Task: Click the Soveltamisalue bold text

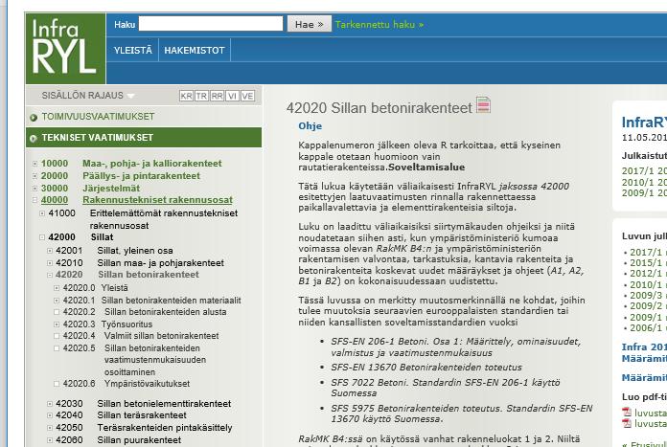Action: [x=426, y=168]
